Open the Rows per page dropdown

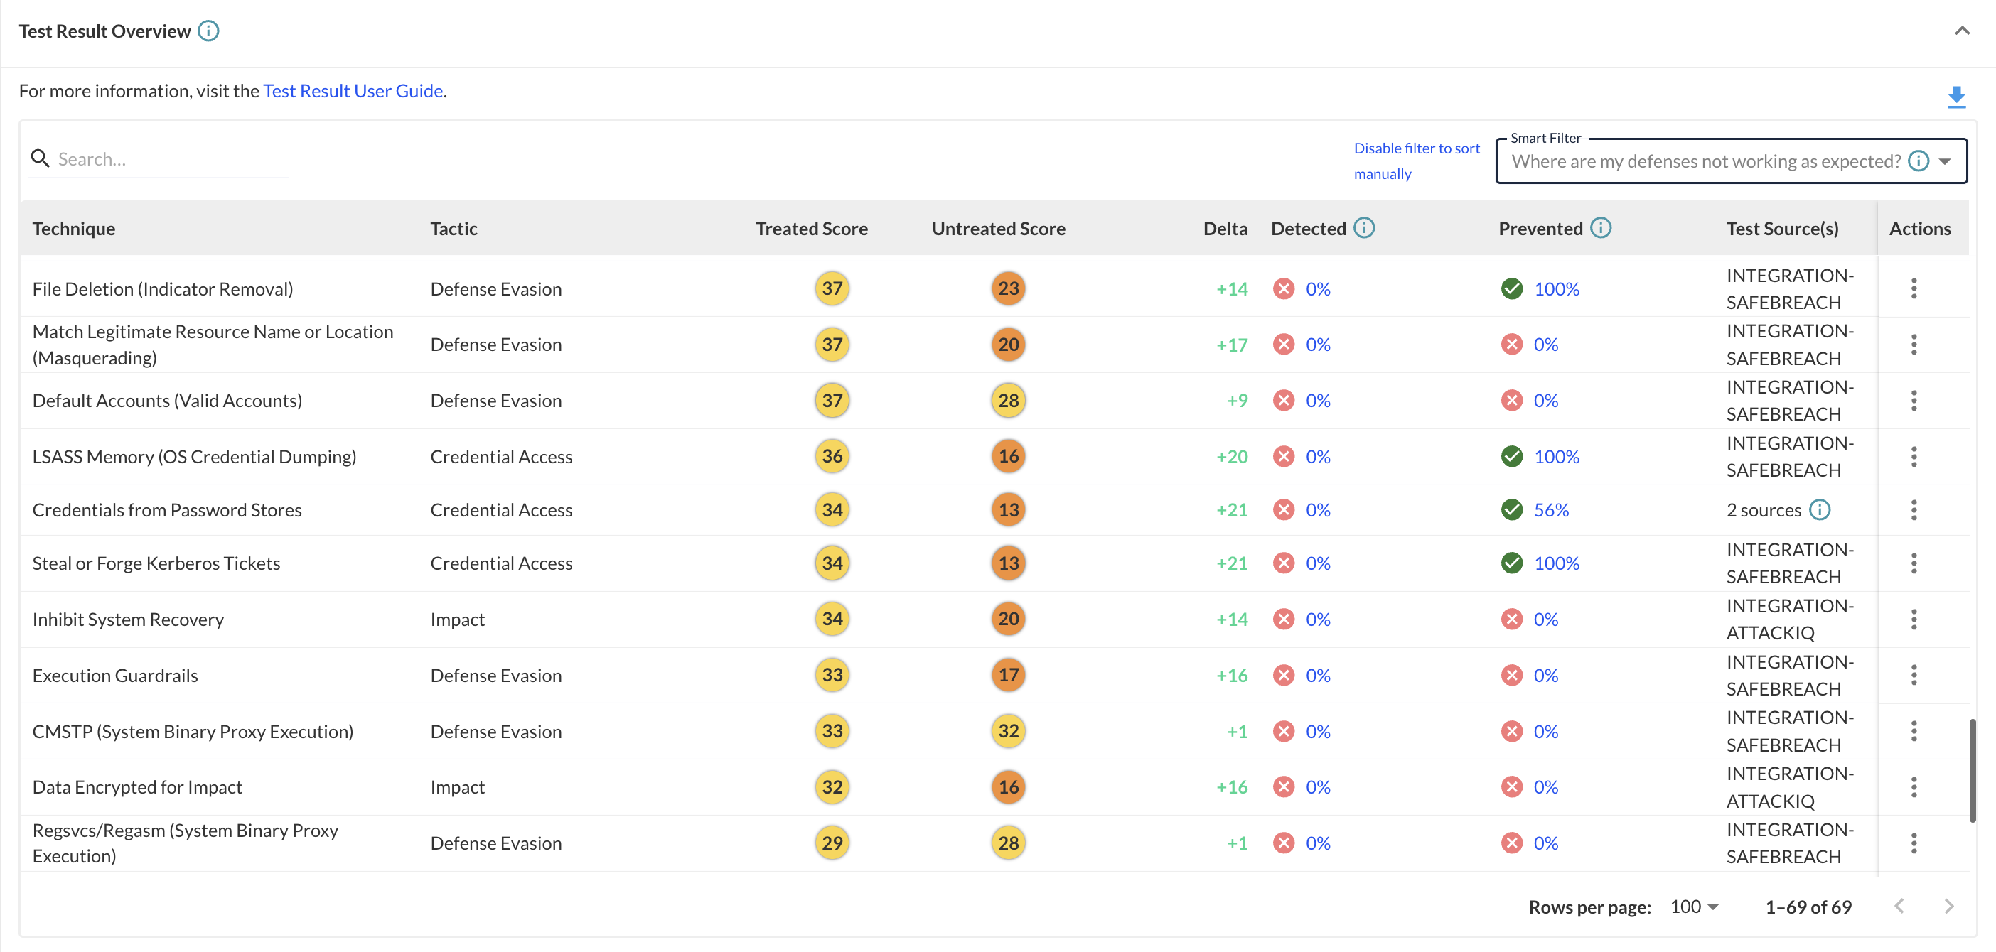click(1695, 907)
